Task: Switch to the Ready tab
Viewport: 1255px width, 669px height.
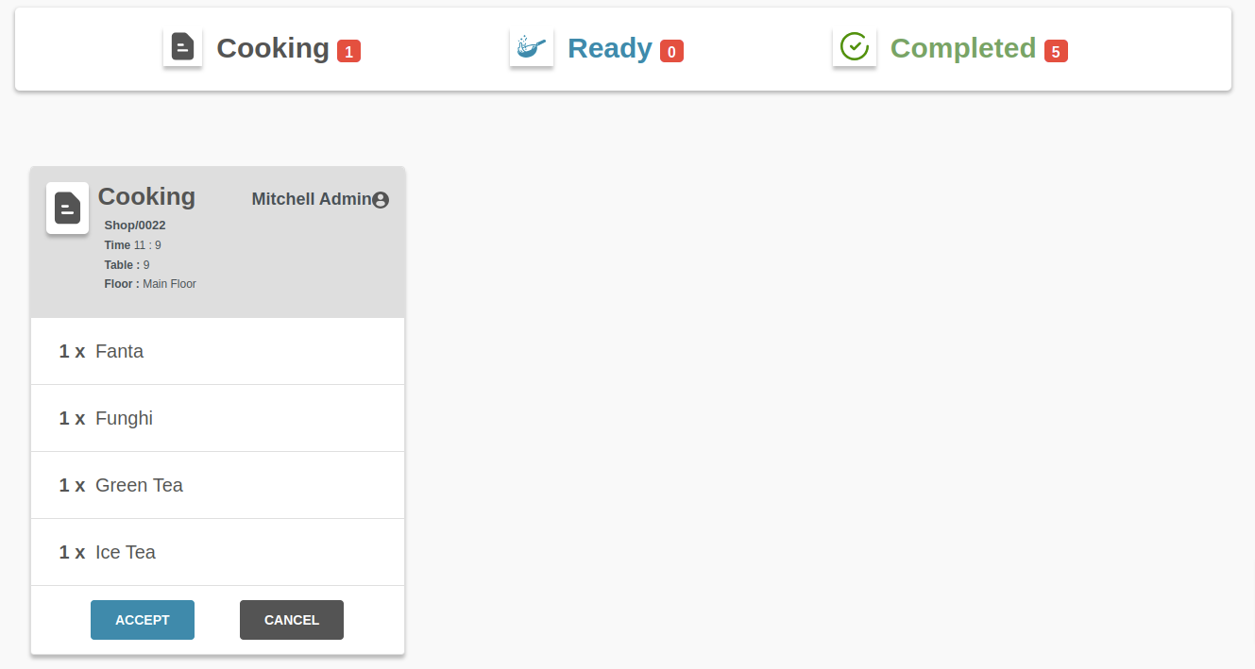Action: [x=610, y=48]
